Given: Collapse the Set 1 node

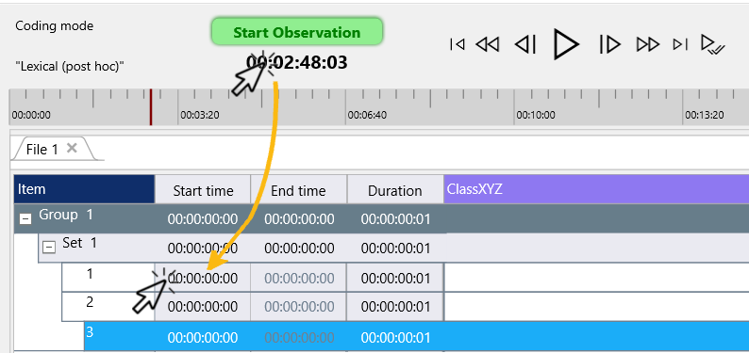Looking at the screenshot, I should tap(49, 248).
